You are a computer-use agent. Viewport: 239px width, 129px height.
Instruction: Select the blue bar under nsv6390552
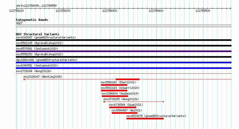click(x=124, y=68)
